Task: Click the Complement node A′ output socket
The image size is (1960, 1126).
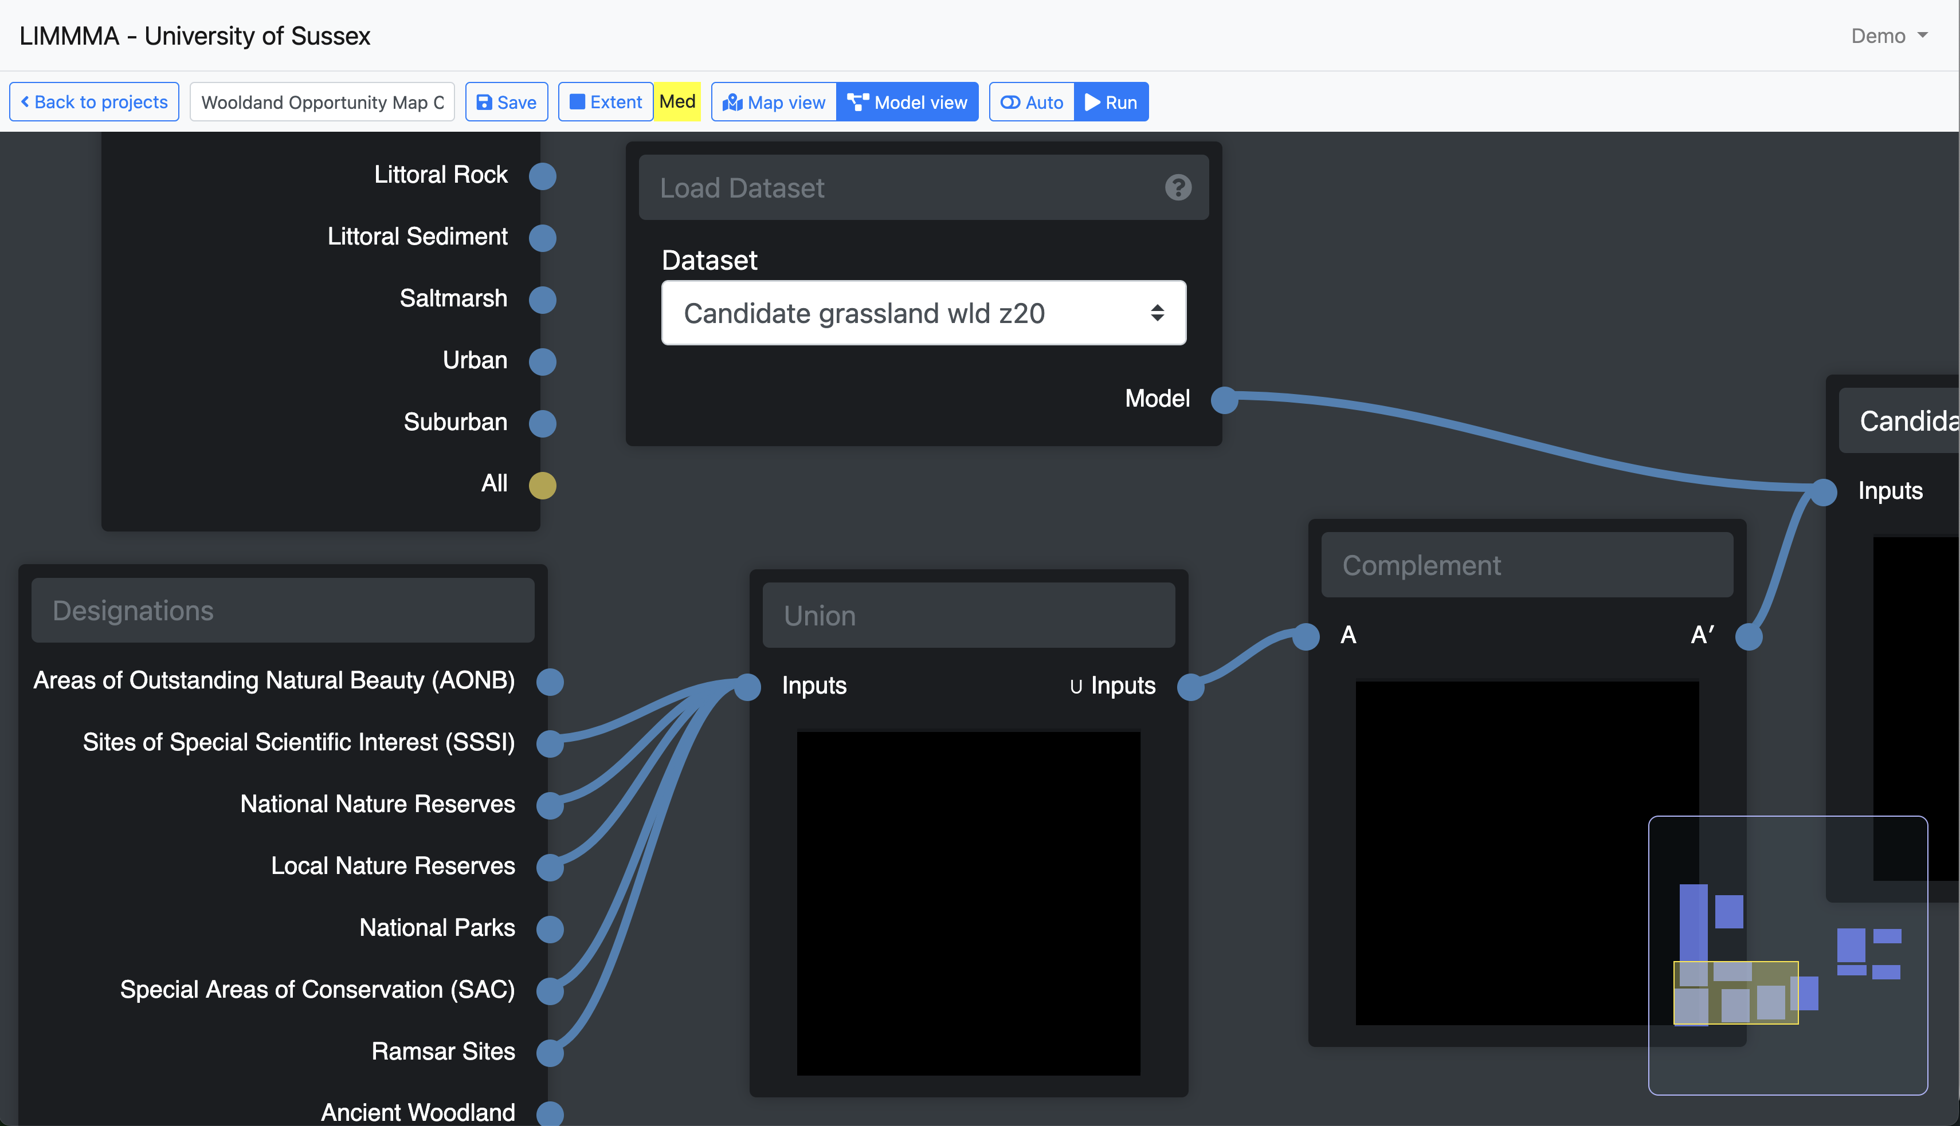Action: point(1749,636)
